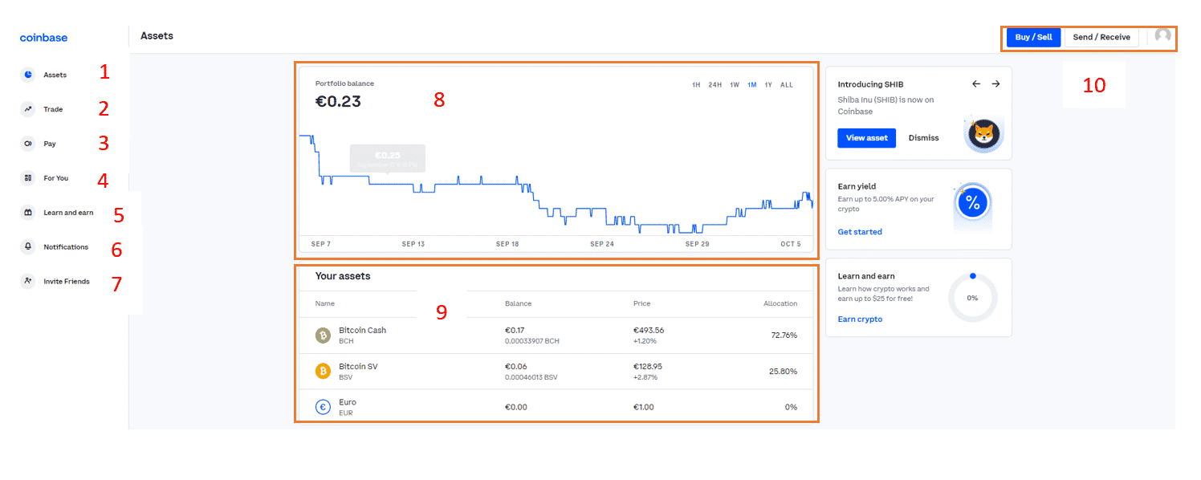Click the Pay icon in sidebar
The image size is (1201, 480).
click(x=28, y=144)
